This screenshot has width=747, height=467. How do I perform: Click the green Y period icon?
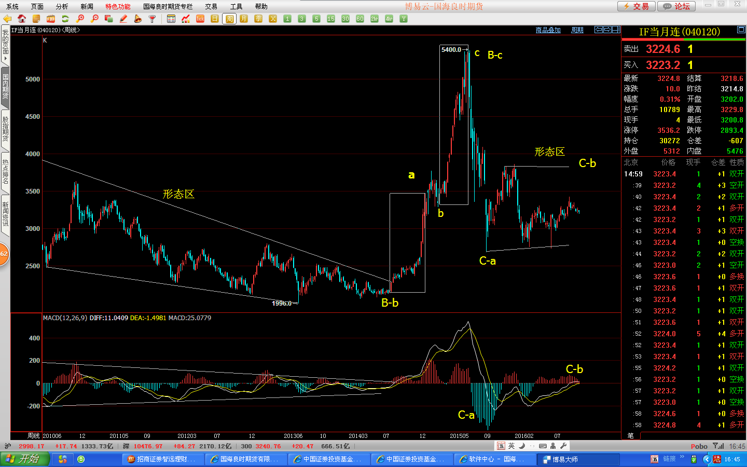404,19
